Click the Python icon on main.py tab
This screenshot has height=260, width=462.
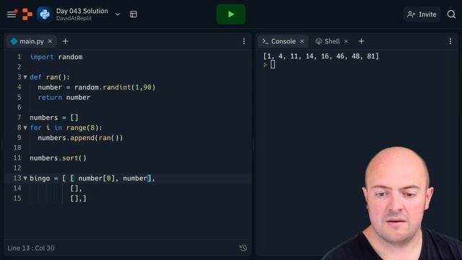pyautogui.click(x=14, y=41)
